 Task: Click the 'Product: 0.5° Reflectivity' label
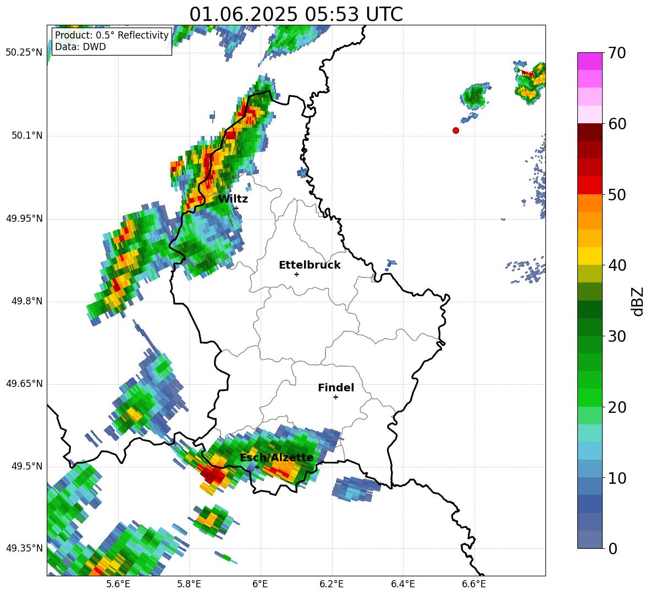pyautogui.click(x=112, y=35)
